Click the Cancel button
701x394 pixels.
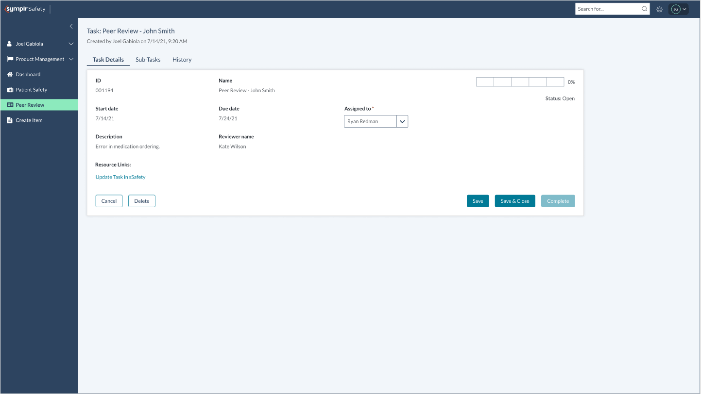[x=109, y=201]
